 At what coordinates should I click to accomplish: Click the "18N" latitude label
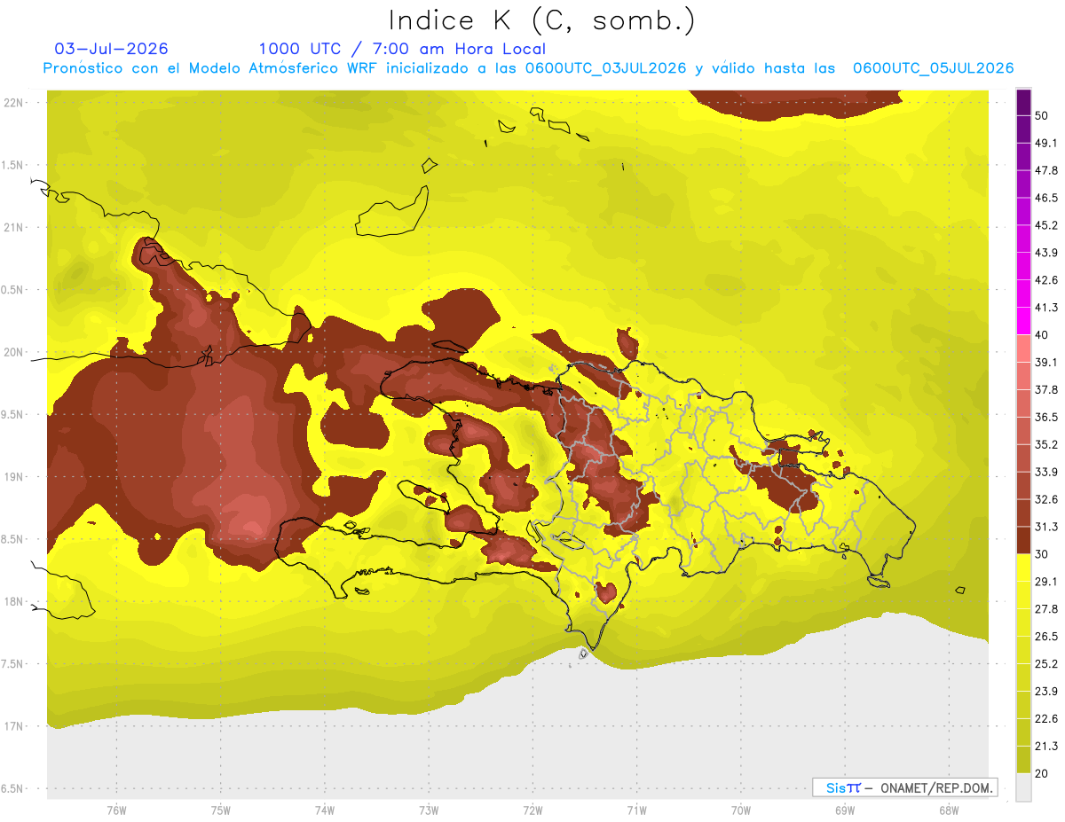[13, 602]
